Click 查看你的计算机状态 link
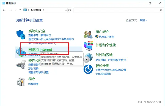Viewport: 165px width, 106px height. [x=40, y=35]
